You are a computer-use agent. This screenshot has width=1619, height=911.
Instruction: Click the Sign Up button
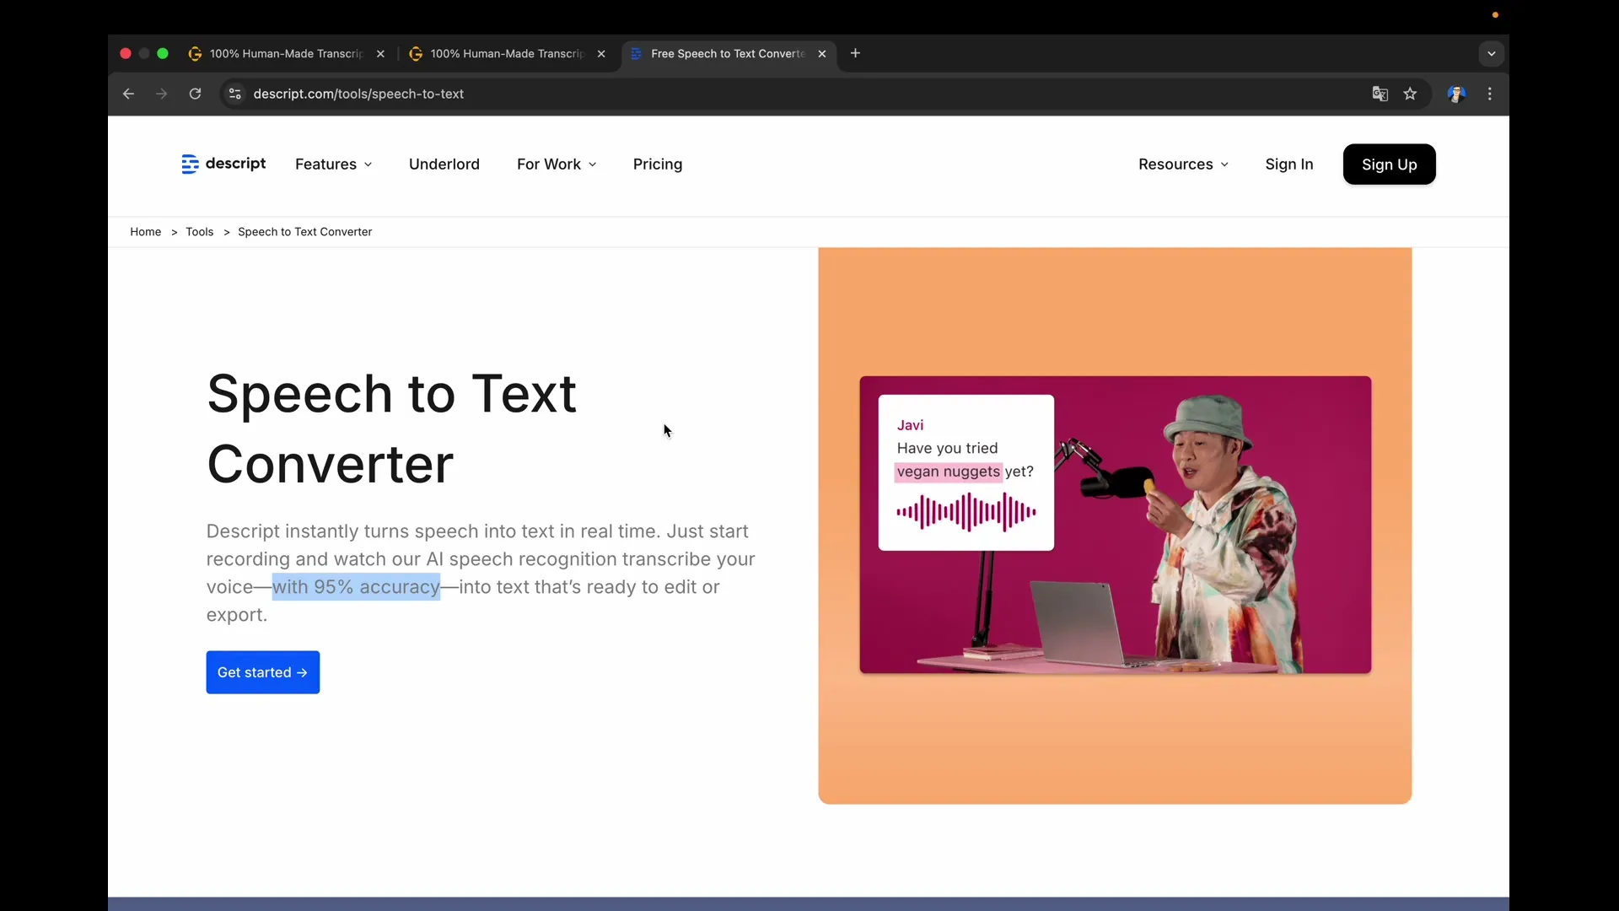click(1390, 164)
